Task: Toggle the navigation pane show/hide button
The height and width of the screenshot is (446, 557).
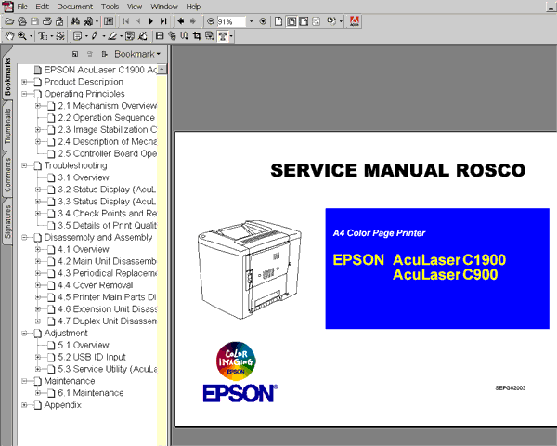Action: click(109, 21)
